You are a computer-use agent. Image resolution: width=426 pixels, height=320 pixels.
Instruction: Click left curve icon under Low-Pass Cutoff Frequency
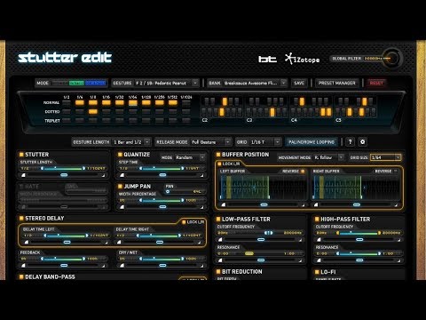(220, 239)
